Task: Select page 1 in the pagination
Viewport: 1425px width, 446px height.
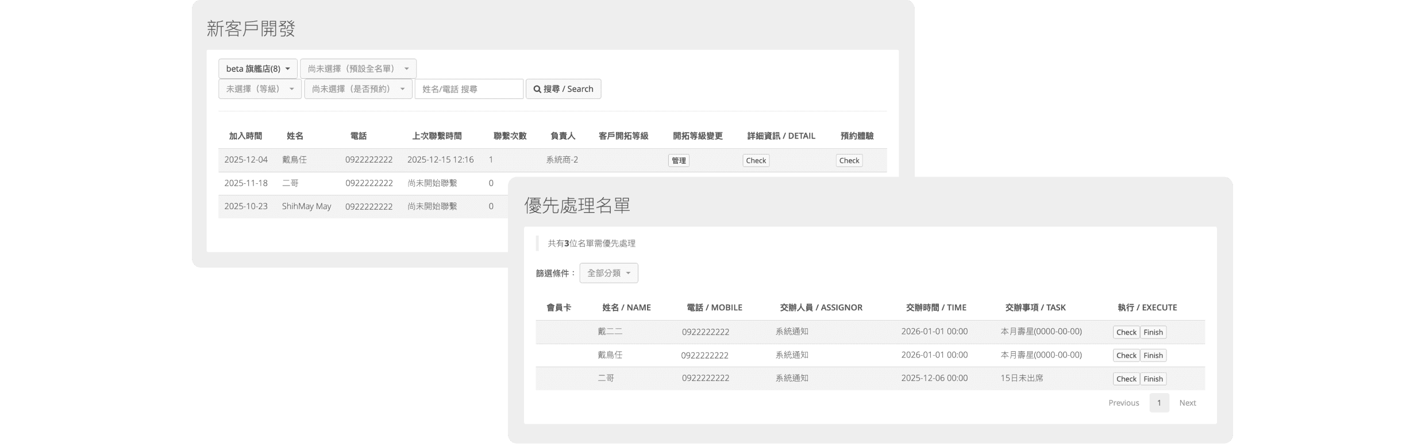Action: click(1159, 403)
